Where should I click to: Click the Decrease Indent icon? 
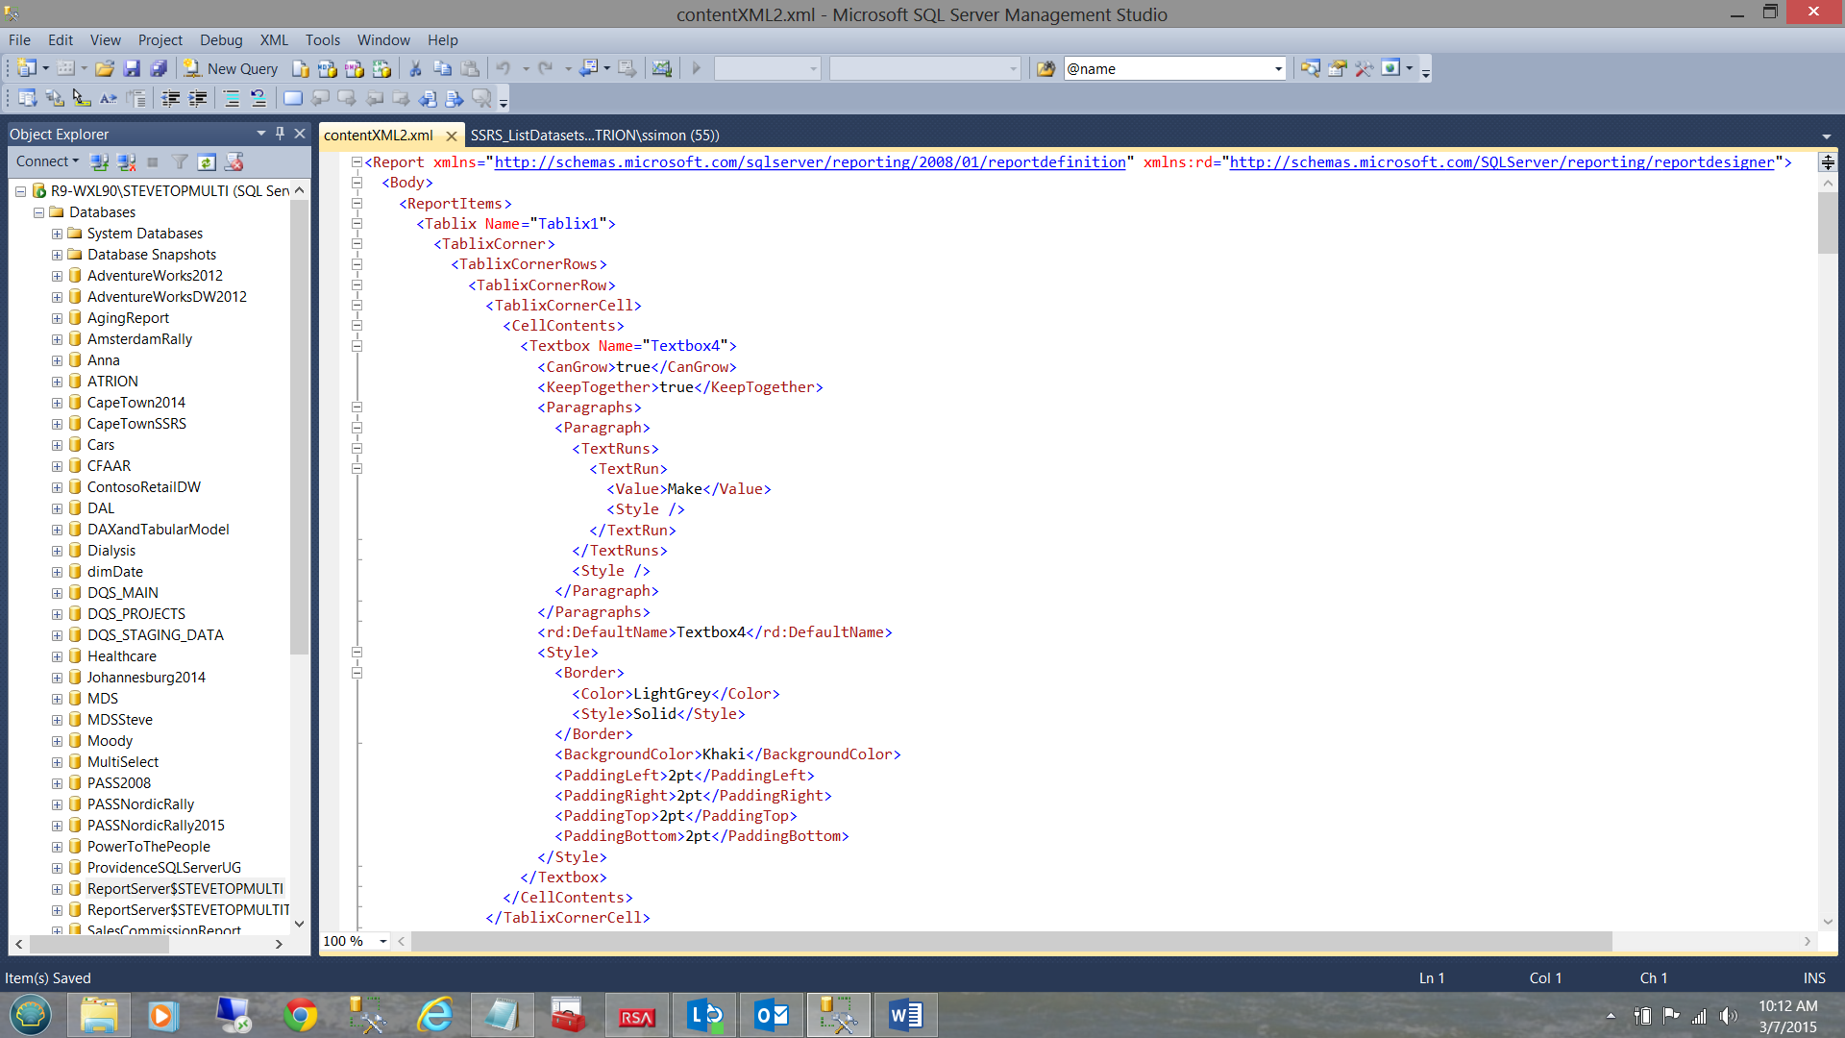pyautogui.click(x=170, y=98)
